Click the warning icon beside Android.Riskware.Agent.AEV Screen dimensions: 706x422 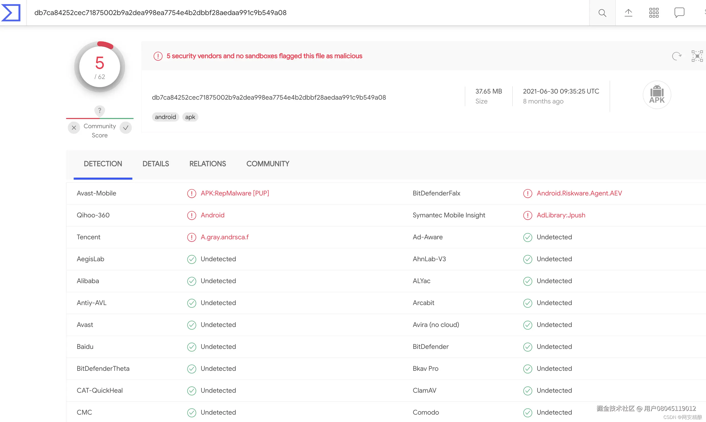click(528, 194)
